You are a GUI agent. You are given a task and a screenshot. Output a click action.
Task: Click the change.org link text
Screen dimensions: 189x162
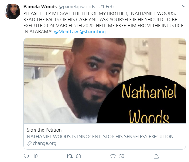[x=44, y=143]
